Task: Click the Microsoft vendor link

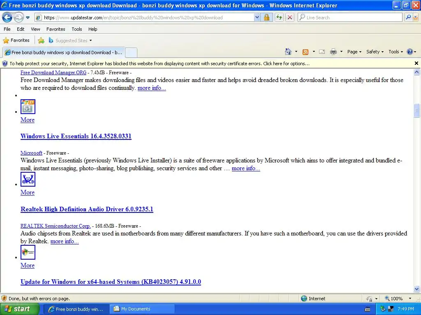Action: [x=31, y=153]
